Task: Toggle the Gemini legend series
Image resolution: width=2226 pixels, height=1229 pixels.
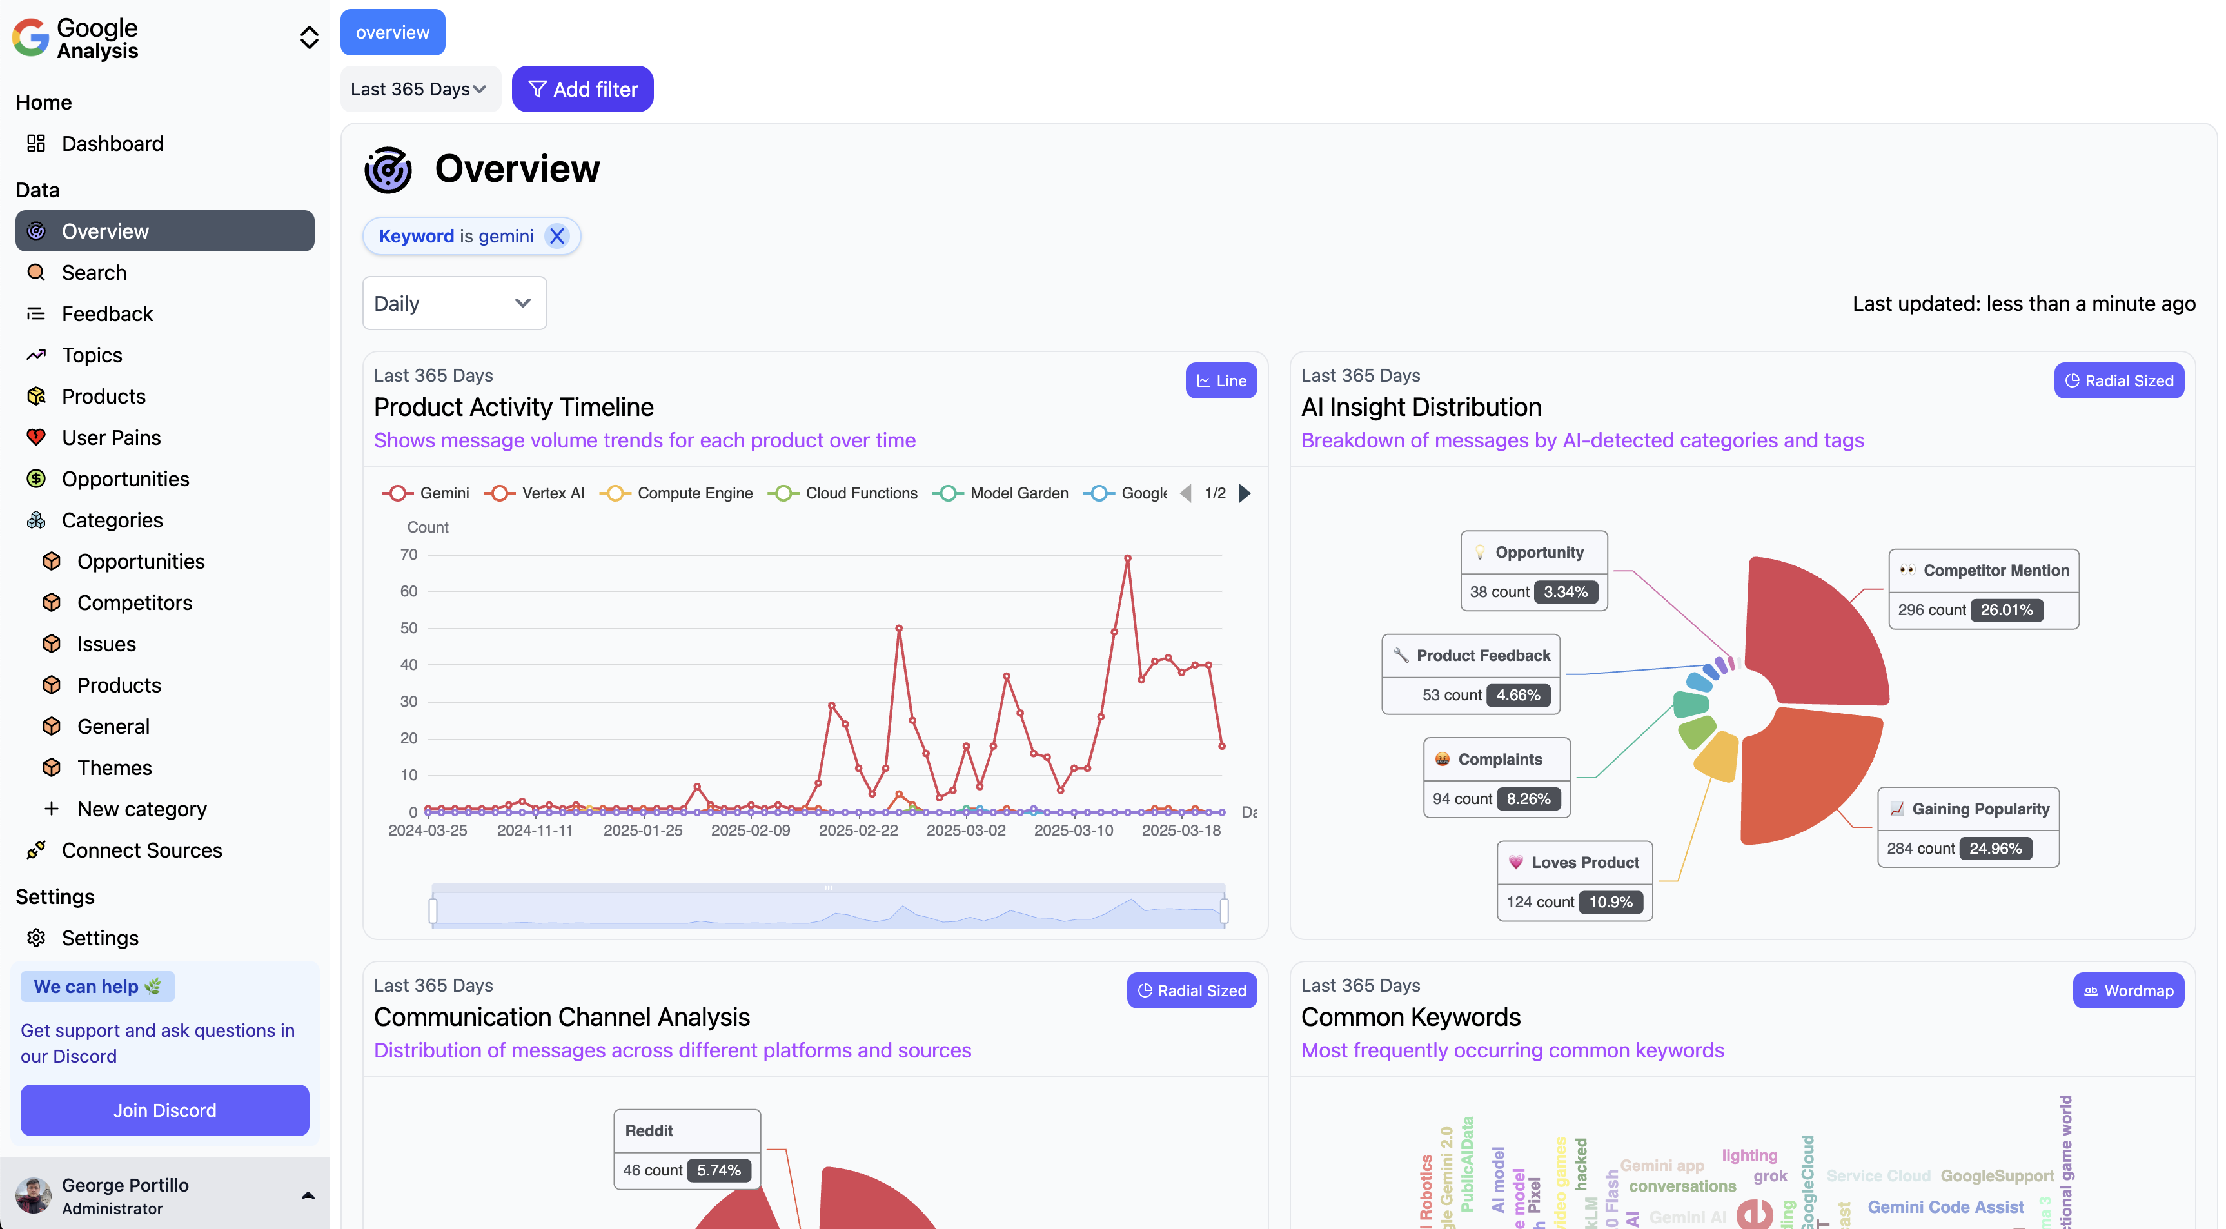Action: [x=425, y=493]
